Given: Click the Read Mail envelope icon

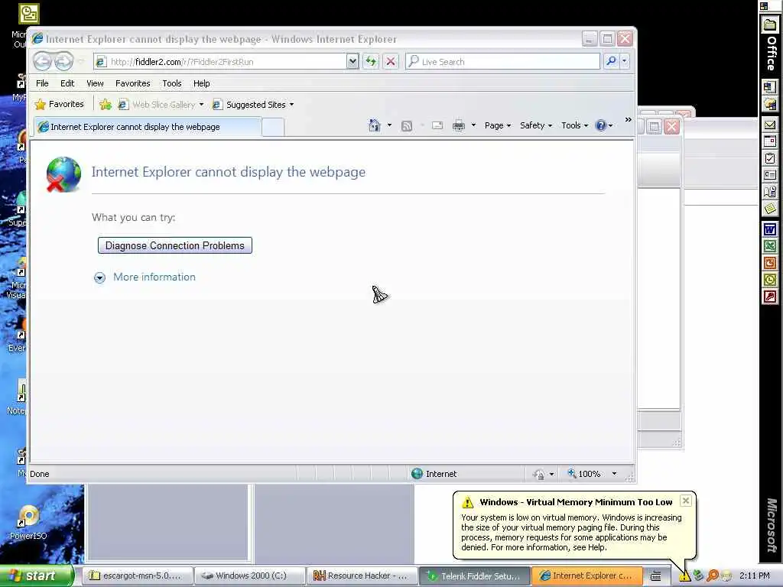Looking at the screenshot, I should click(x=437, y=126).
